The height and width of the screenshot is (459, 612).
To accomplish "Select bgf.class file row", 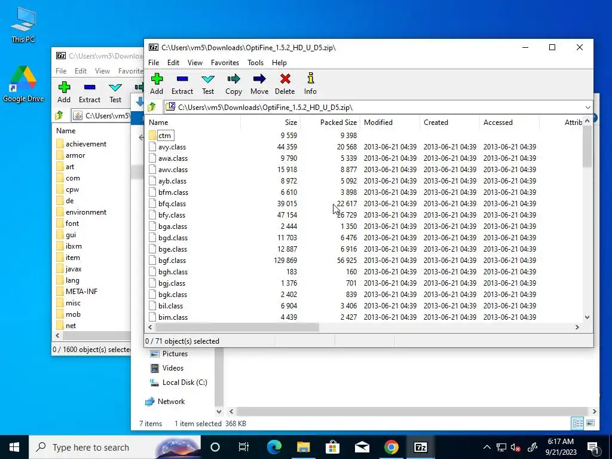I will [365, 261].
